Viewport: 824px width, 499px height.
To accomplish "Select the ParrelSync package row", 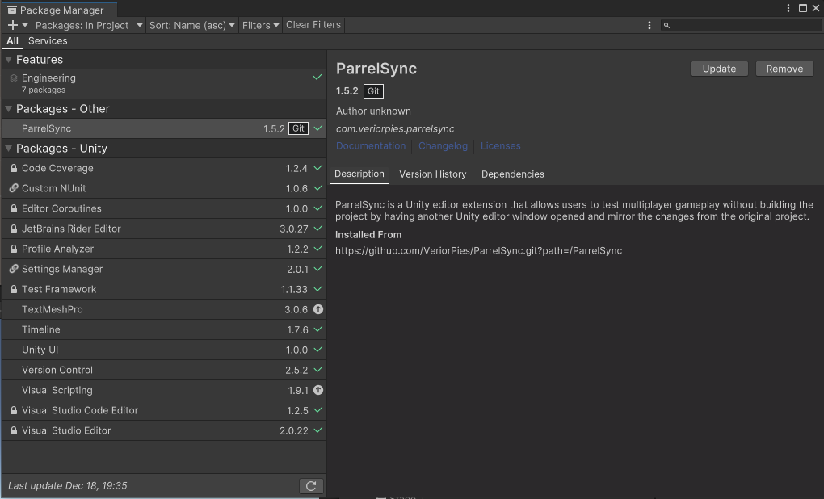I will [164, 128].
